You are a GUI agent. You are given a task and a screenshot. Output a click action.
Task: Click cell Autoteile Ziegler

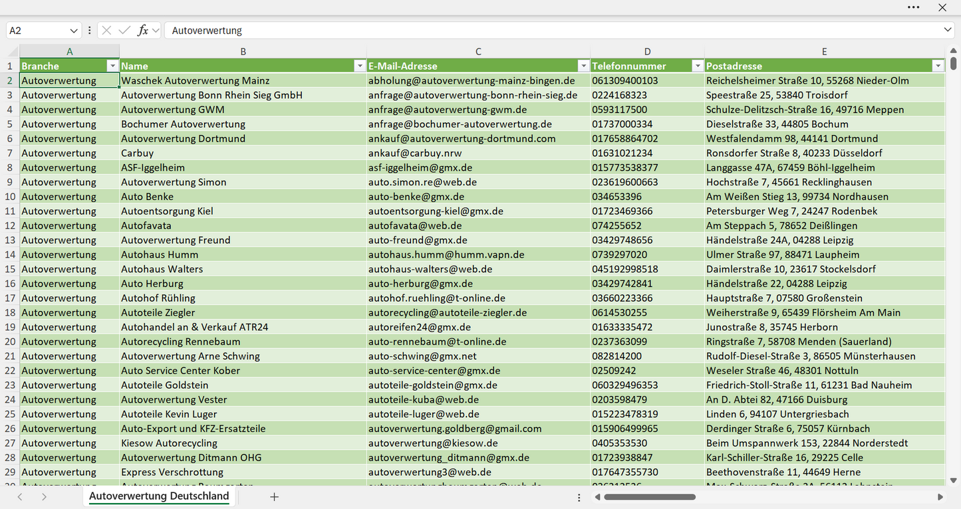tap(243, 312)
